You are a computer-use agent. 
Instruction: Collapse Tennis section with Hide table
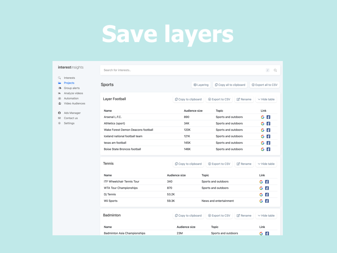click(266, 164)
